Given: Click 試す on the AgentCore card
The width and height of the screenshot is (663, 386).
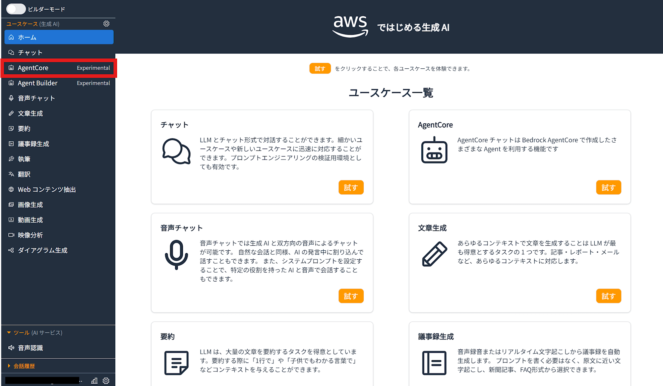Looking at the screenshot, I should tap(608, 187).
